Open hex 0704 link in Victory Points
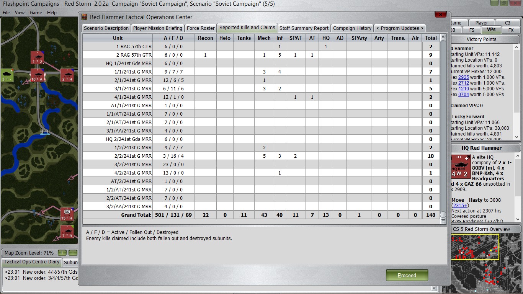 pyautogui.click(x=463, y=95)
